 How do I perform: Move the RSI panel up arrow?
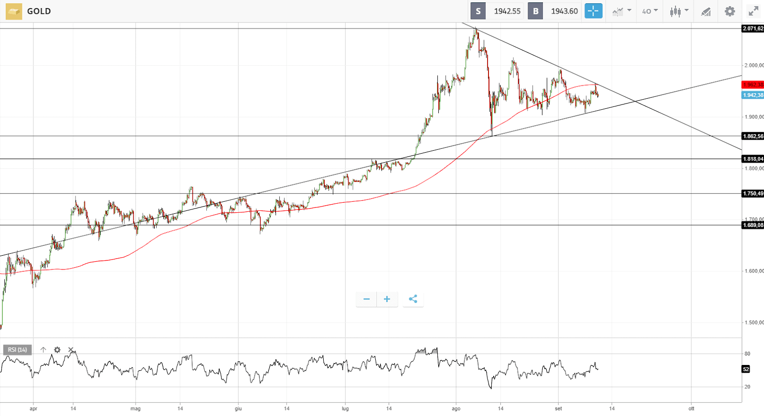pos(43,350)
